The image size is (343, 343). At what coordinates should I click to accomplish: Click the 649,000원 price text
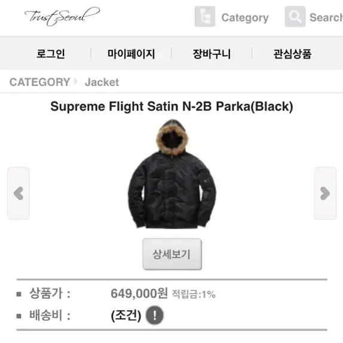tap(139, 293)
